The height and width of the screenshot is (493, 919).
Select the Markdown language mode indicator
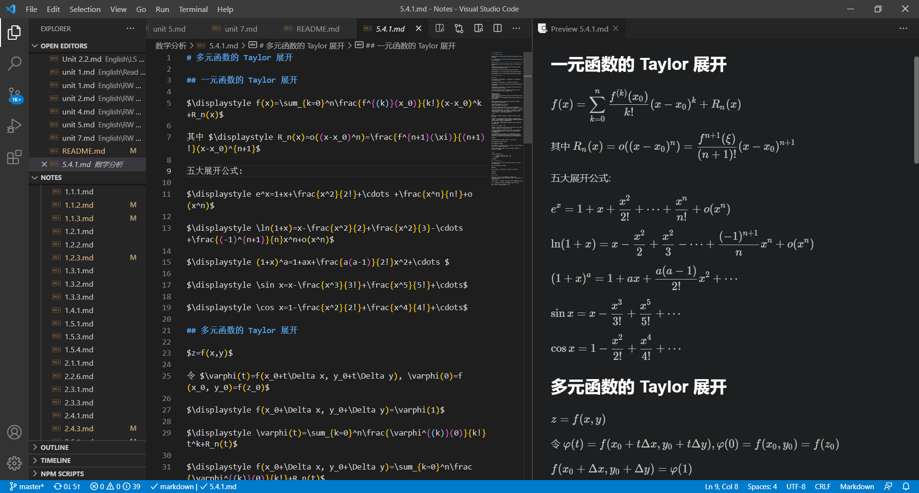(857, 486)
